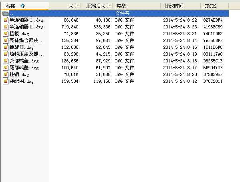Click size value 74,336
Image resolution: width=240 pixels, height=182 pixels.
coord(71,34)
